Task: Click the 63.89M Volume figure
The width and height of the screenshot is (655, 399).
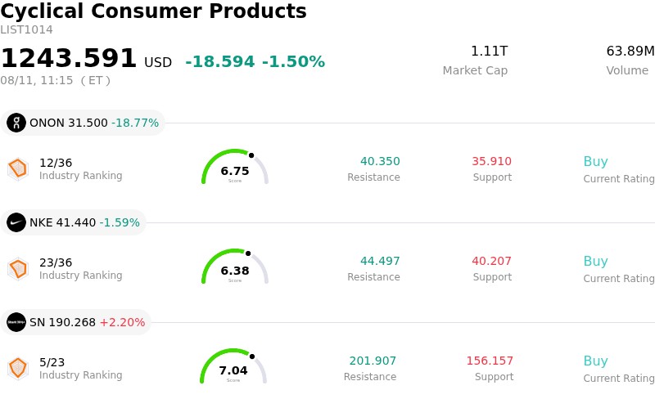Action: click(x=630, y=51)
